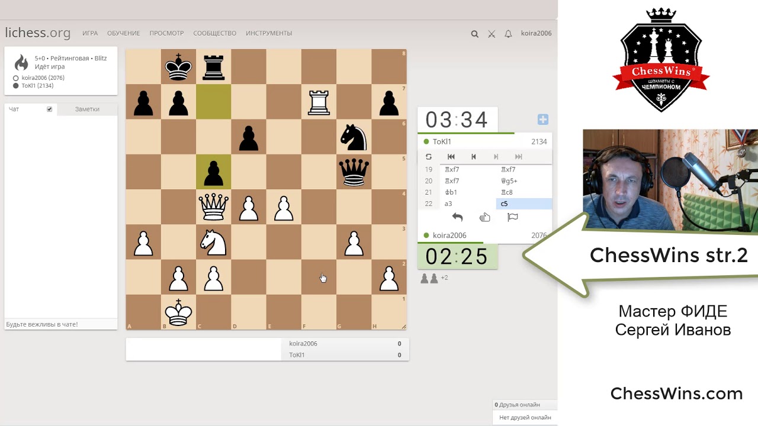Click the white queen on c4
Screen dimensions: 758x426
click(213, 207)
